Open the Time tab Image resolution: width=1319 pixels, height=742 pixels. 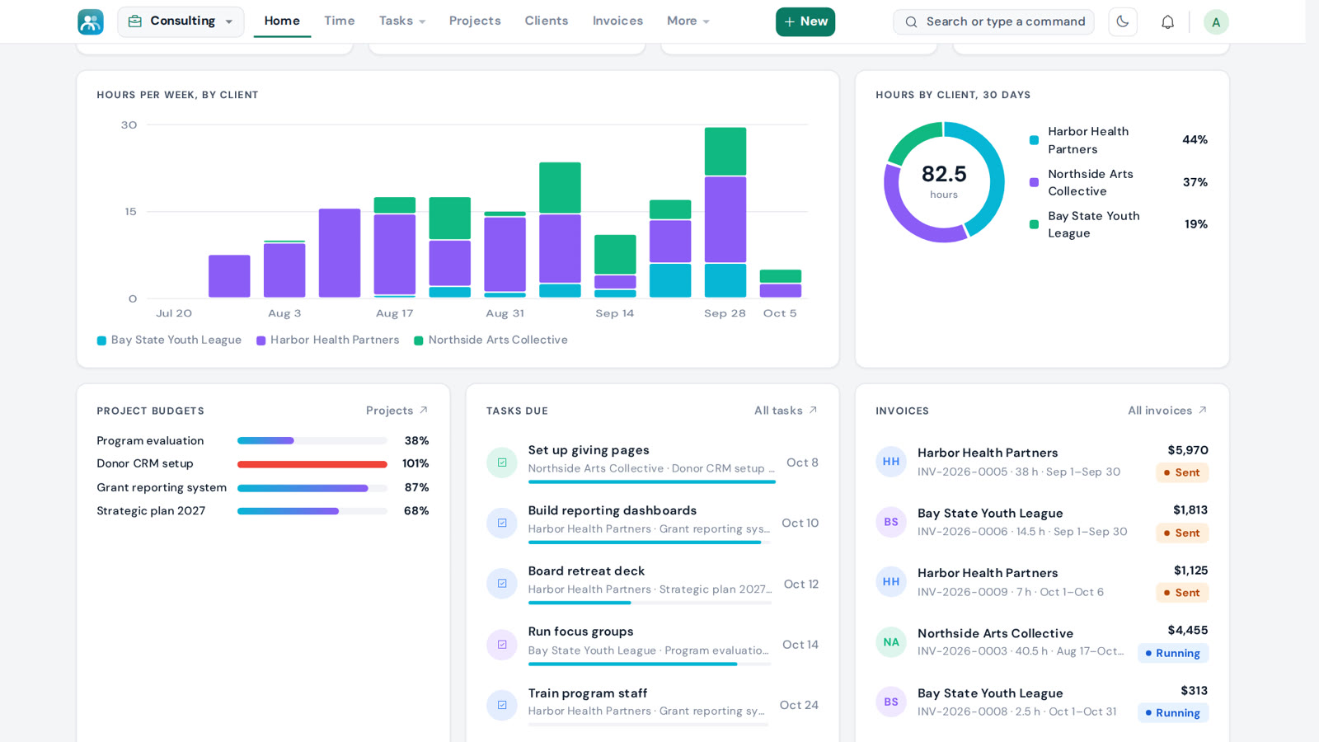(339, 21)
